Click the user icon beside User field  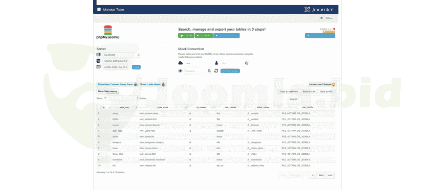pyautogui.click(x=216, y=63)
